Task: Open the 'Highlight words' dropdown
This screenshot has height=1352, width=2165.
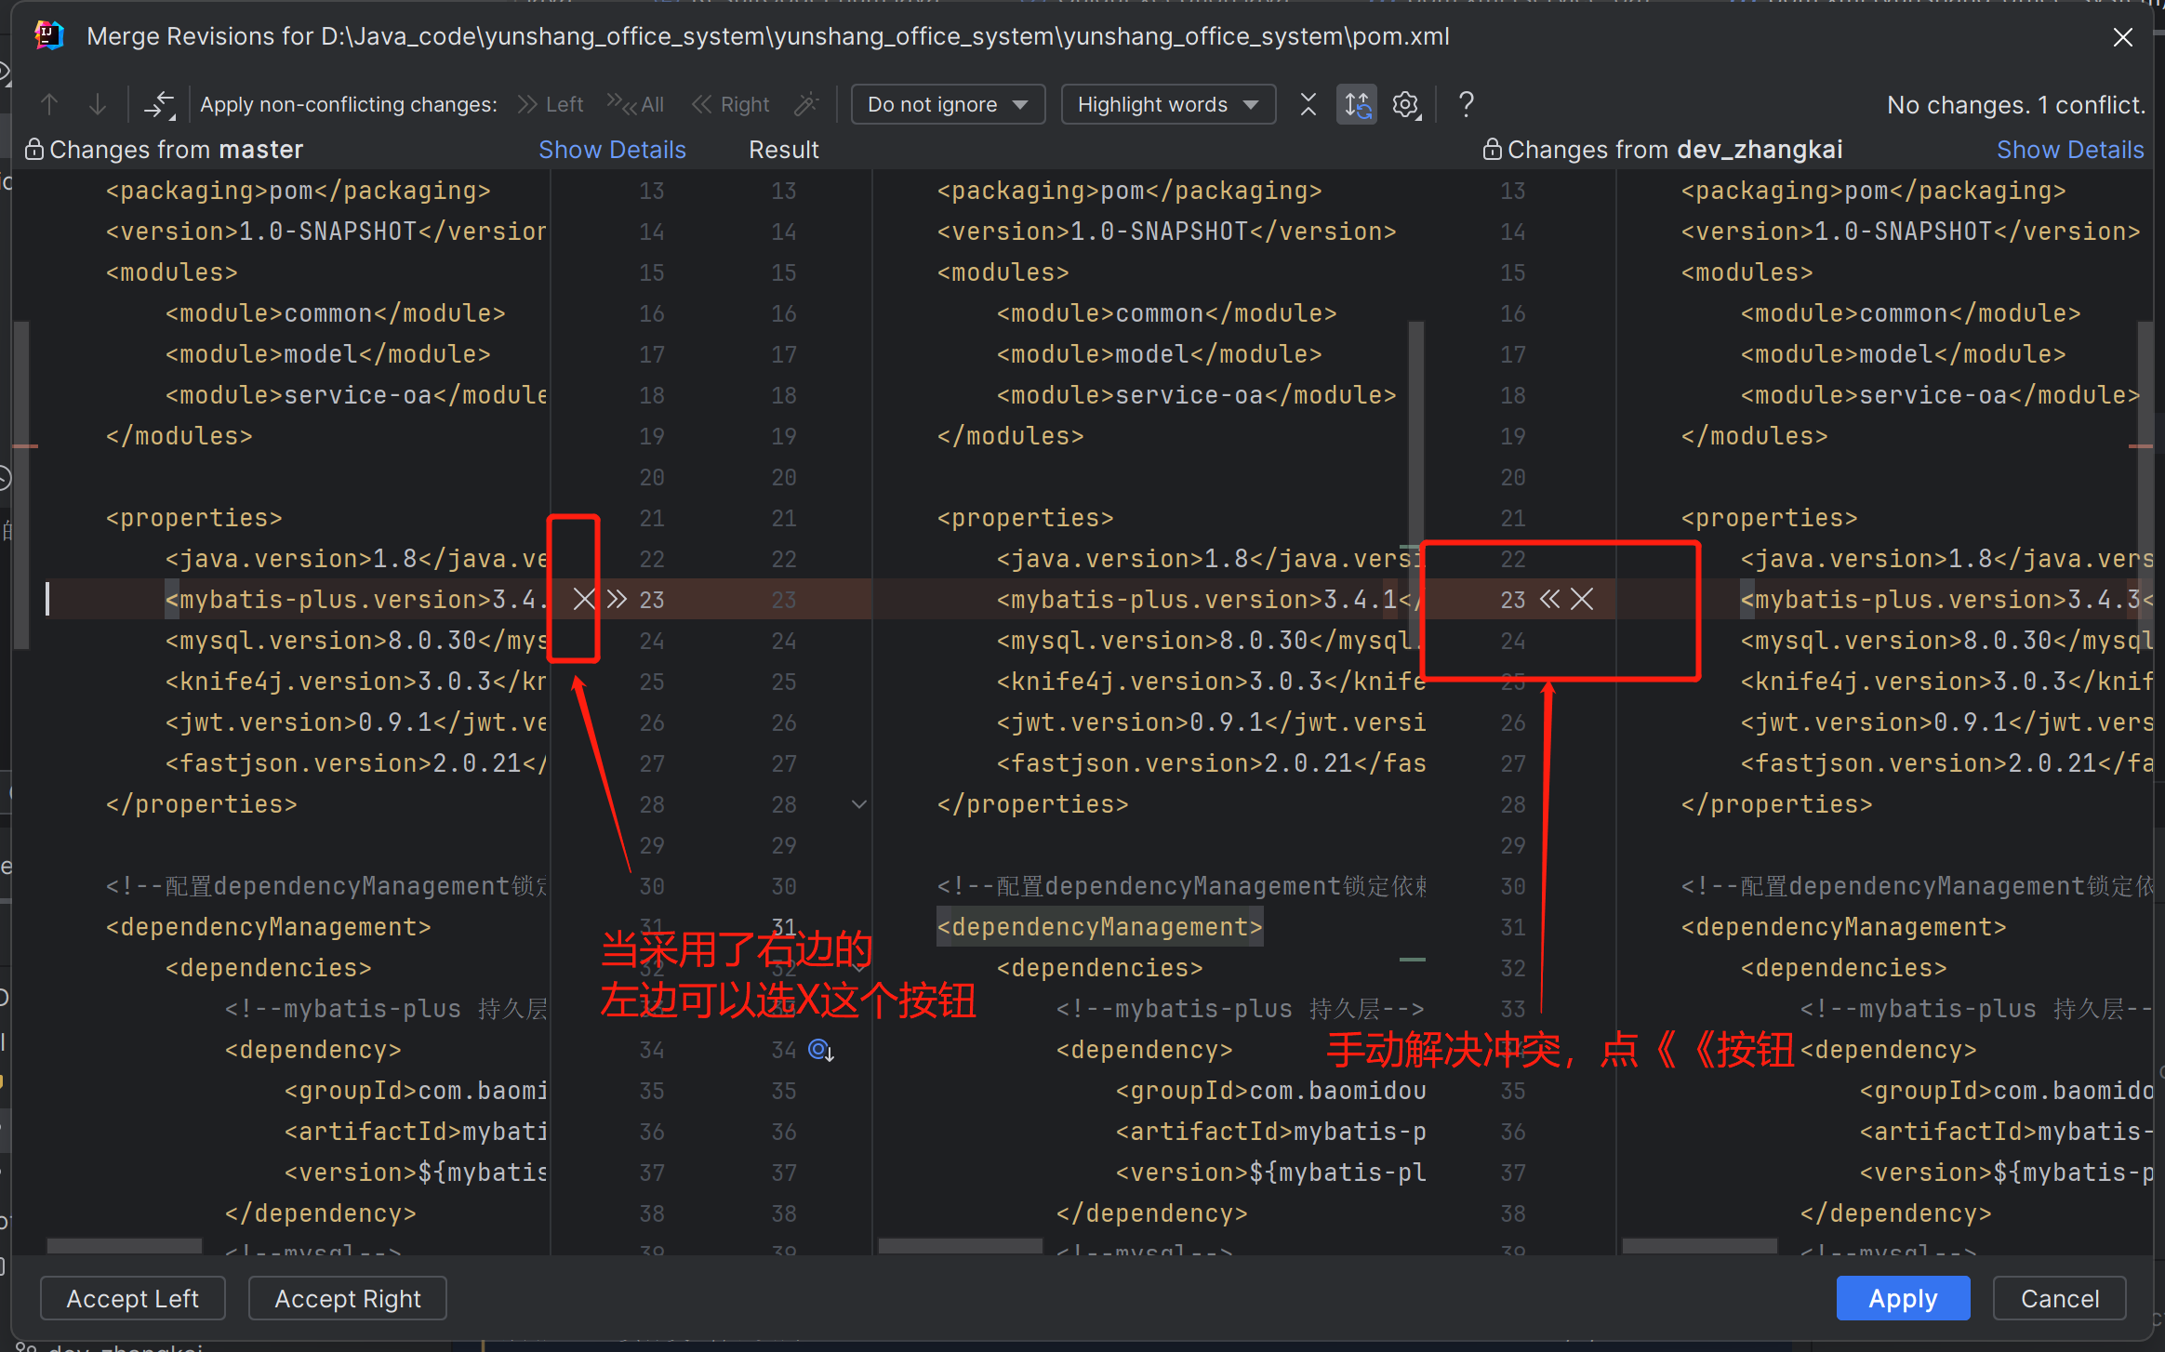Action: [x=1167, y=104]
